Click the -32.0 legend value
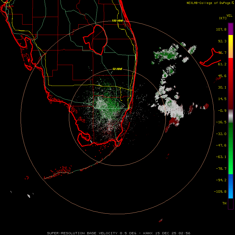 (221, 134)
